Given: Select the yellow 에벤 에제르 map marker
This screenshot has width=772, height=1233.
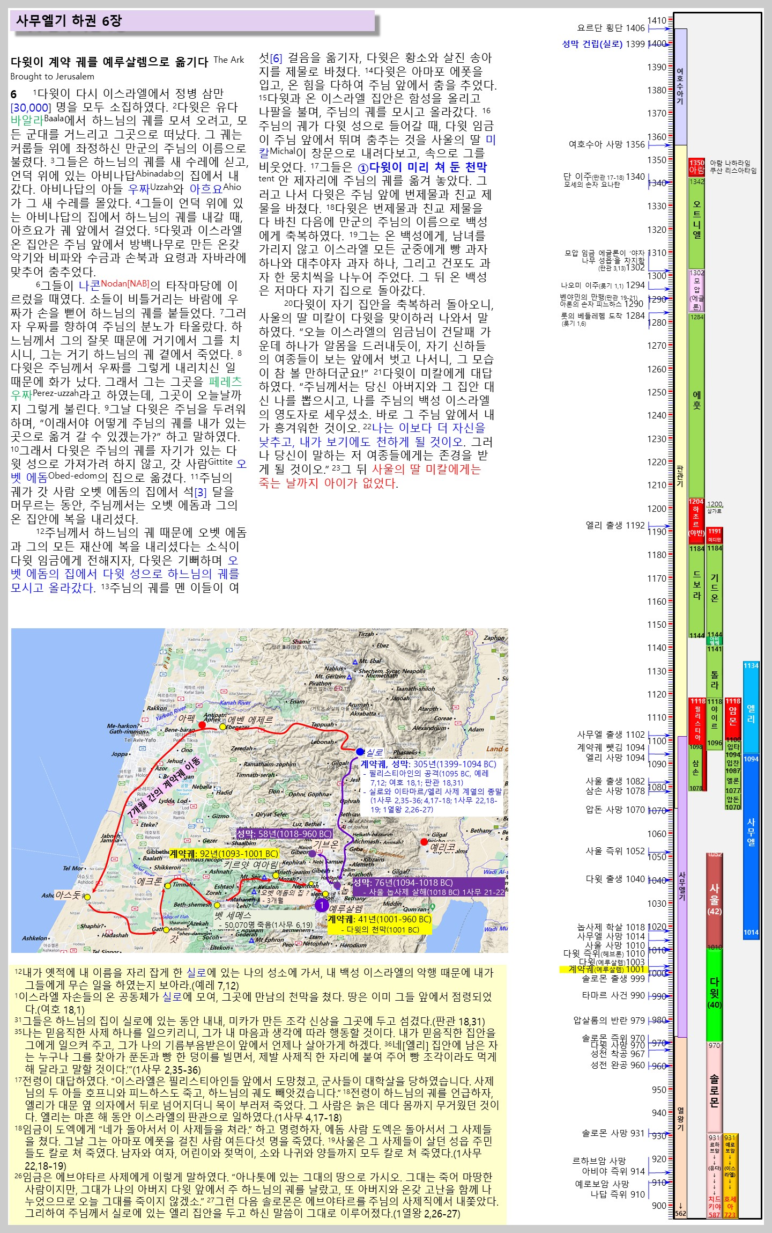Looking at the screenshot, I should pos(222,726).
